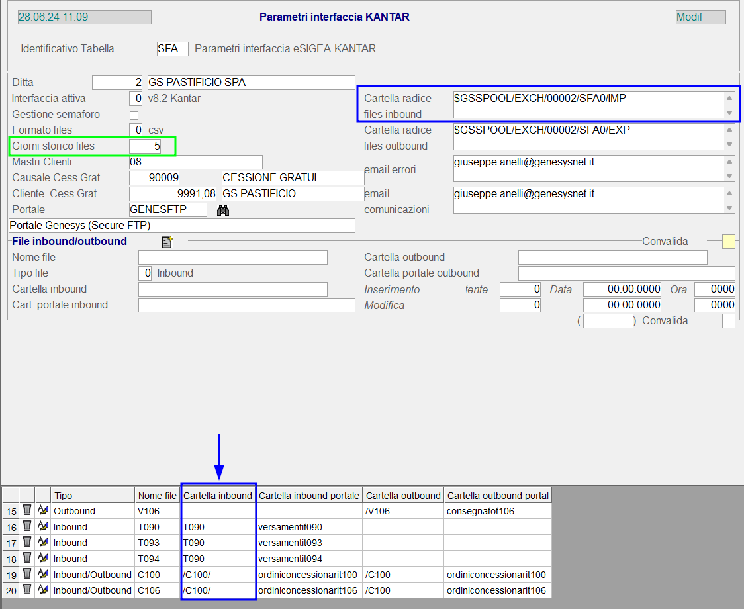Click the edit icon on row 16
744x609 pixels.
(43, 526)
